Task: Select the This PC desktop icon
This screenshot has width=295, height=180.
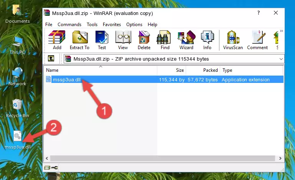Action: coord(17,45)
